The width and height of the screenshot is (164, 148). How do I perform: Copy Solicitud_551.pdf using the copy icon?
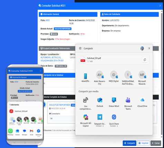click(145, 60)
